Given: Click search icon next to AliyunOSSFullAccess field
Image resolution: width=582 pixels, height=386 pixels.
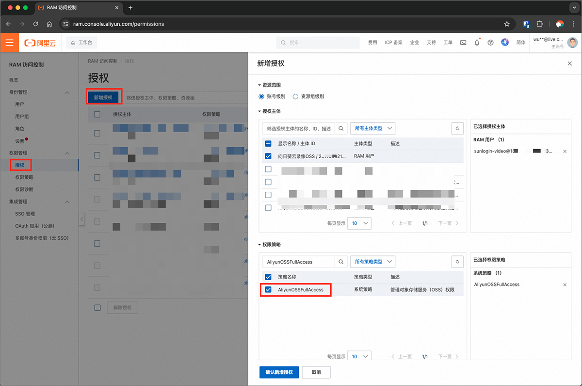Looking at the screenshot, I should [341, 262].
